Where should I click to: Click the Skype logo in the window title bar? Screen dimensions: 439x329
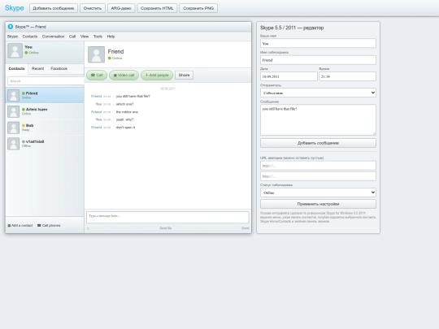11,27
